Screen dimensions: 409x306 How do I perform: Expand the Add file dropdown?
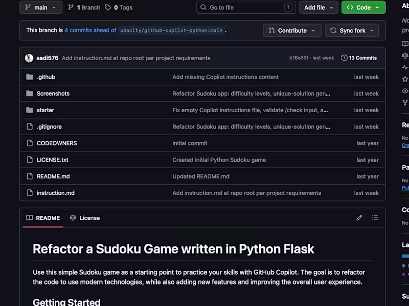pyautogui.click(x=319, y=7)
